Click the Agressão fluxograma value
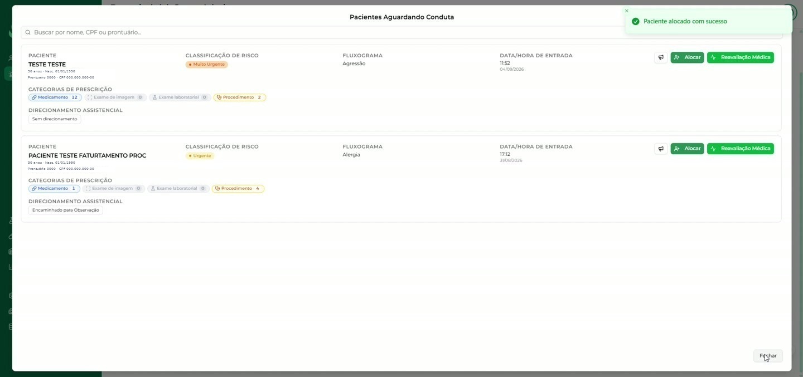The image size is (803, 377). pyautogui.click(x=354, y=63)
